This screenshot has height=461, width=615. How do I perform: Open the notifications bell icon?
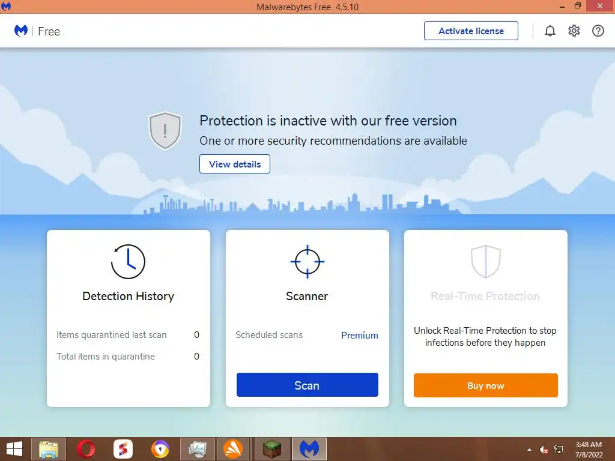pos(550,31)
